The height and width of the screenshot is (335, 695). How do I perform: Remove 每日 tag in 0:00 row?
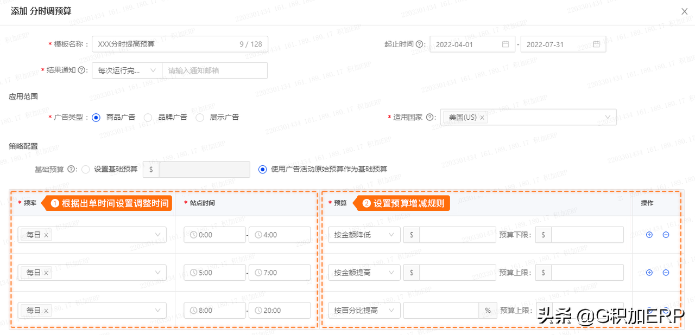pos(46,235)
